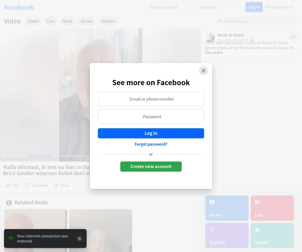Close the See more on Facebook dialog
Screen dimensions: 302x252
[204, 71]
